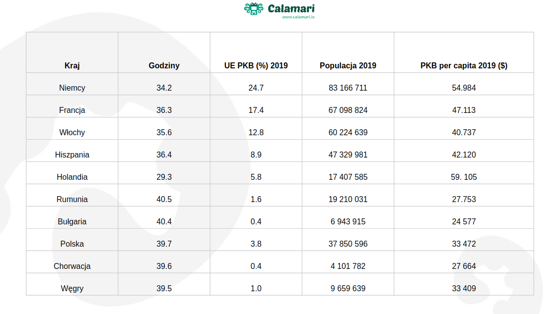The height and width of the screenshot is (314, 560).
Task: Click GDP share 17.4 for Francja
Action: click(x=256, y=110)
